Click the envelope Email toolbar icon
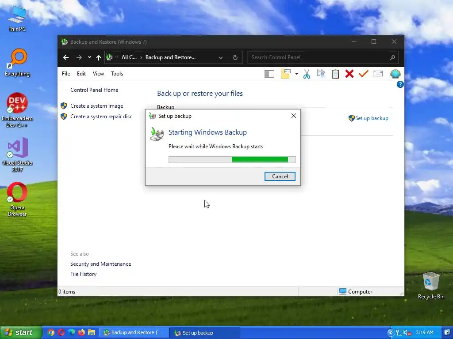This screenshot has width=453, height=339. [378, 74]
